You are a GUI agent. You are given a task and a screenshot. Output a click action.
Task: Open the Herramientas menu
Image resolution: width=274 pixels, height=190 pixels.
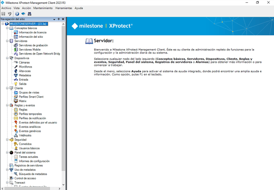pyautogui.click(x=64, y=8)
